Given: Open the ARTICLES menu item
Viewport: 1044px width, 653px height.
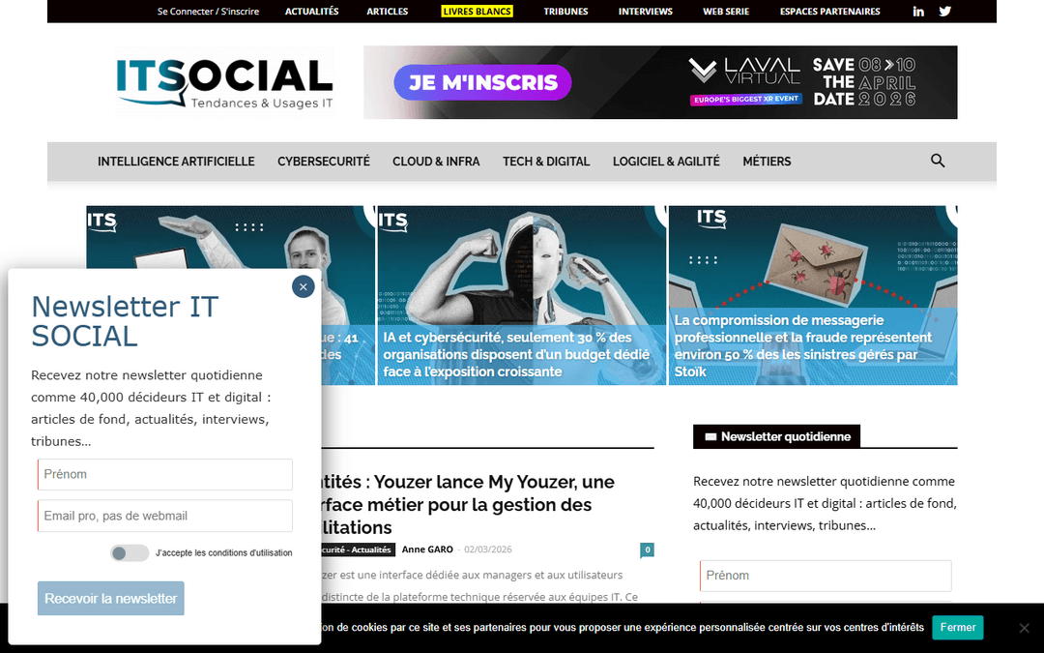Looking at the screenshot, I should [x=388, y=12].
